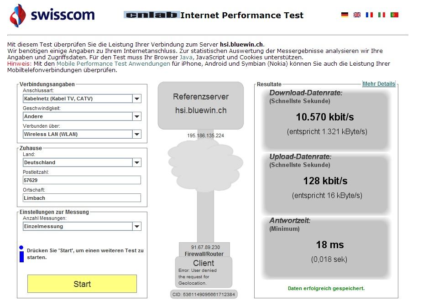
Task: Focus the Ortschaft field containing Limbach
Action: [x=82, y=198]
